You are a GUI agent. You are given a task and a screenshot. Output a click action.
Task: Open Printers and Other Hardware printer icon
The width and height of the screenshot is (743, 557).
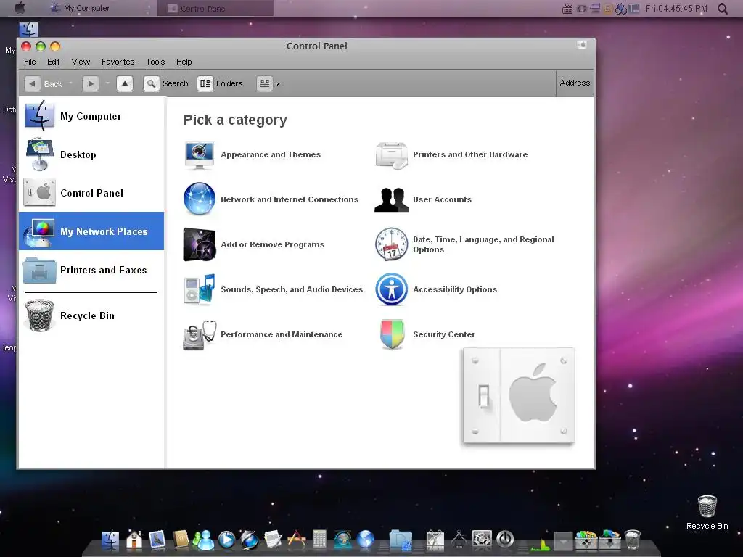(391, 155)
